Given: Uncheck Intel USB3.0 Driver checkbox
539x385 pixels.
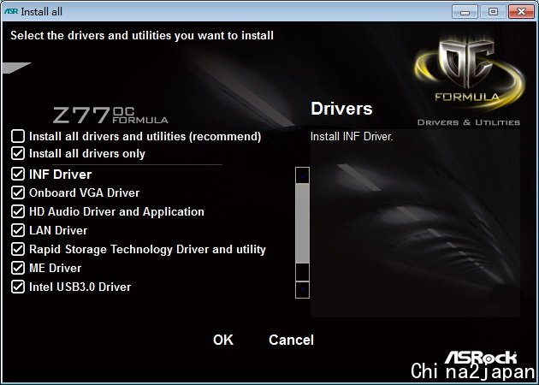Looking at the screenshot, I should (x=18, y=287).
